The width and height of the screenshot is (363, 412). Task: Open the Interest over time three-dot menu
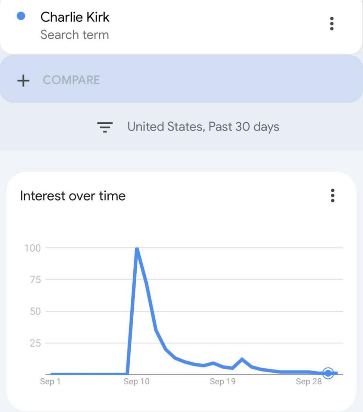333,196
